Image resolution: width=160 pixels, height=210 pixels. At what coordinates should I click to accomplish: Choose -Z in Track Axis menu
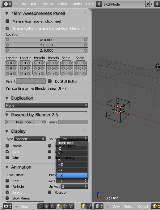point(72,148)
